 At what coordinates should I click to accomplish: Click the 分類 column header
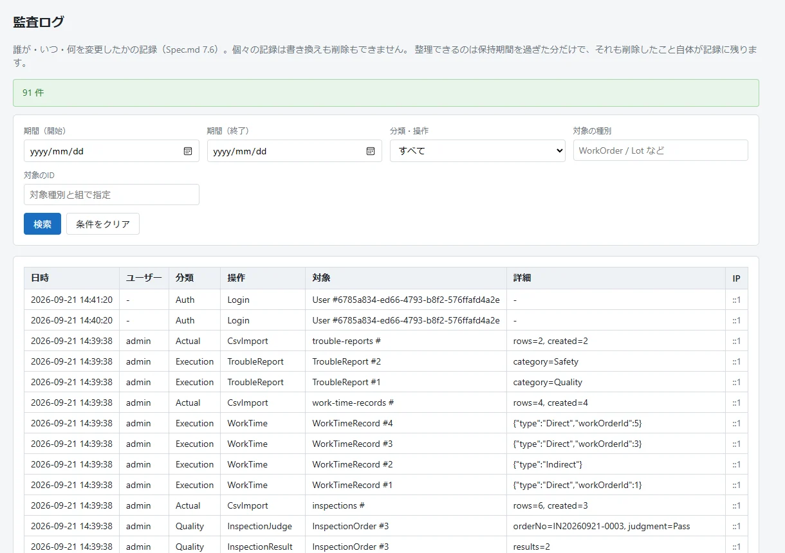tap(195, 278)
